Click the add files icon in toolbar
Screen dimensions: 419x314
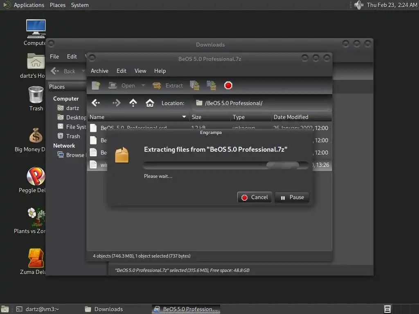click(194, 85)
